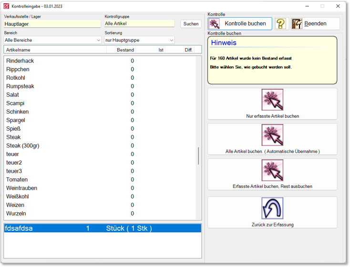
Task: Select the Salat row
Action: pyautogui.click(x=100, y=94)
